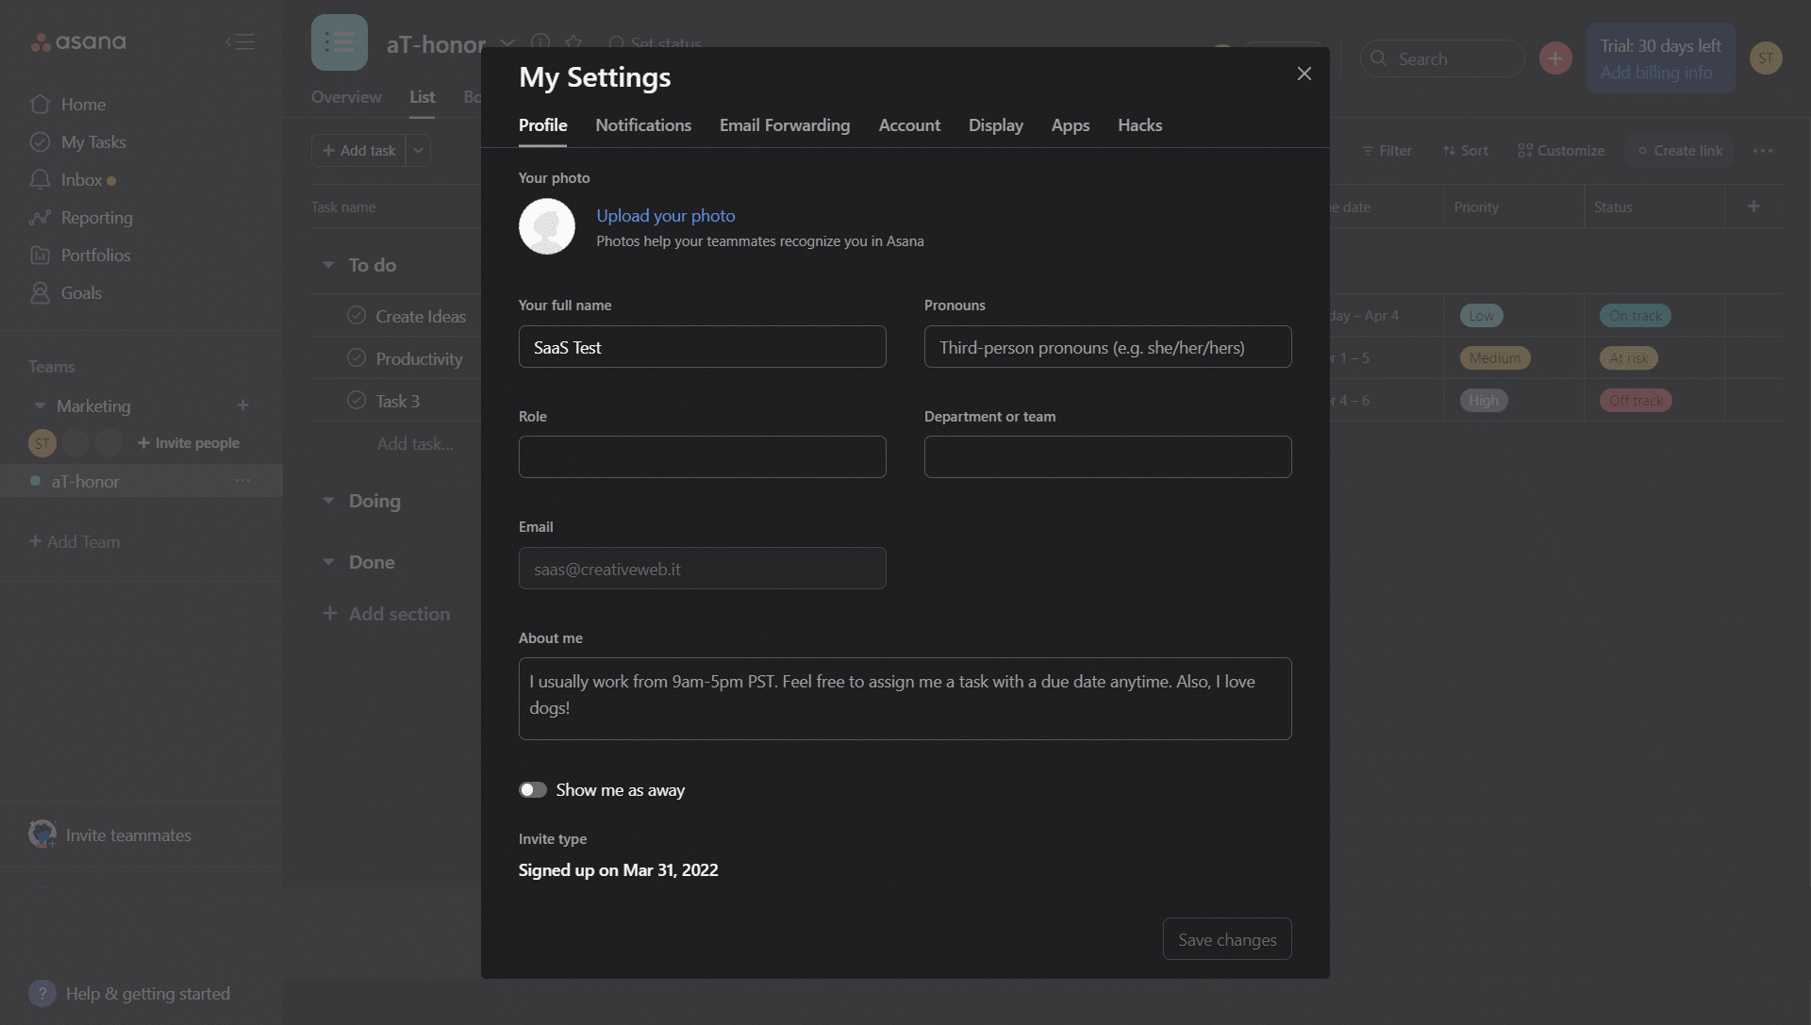Viewport: 1811px width, 1025px height.
Task: Upload your photo link in profile
Action: click(667, 215)
